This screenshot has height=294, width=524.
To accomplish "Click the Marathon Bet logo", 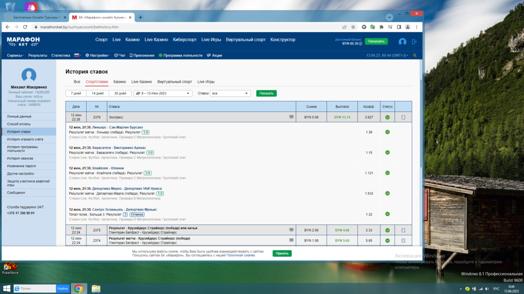I will pyautogui.click(x=23, y=41).
